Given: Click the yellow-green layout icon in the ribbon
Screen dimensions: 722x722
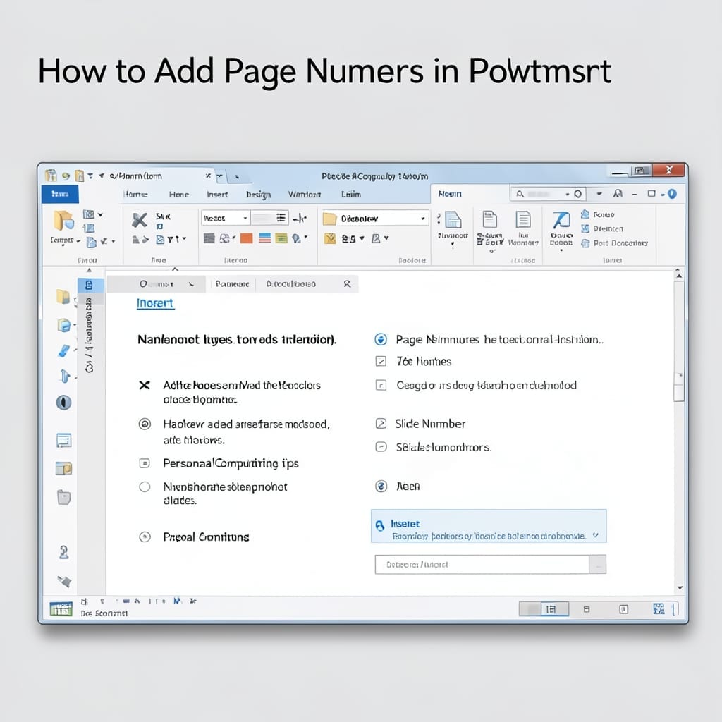Looking at the screenshot, I should 281,238.
